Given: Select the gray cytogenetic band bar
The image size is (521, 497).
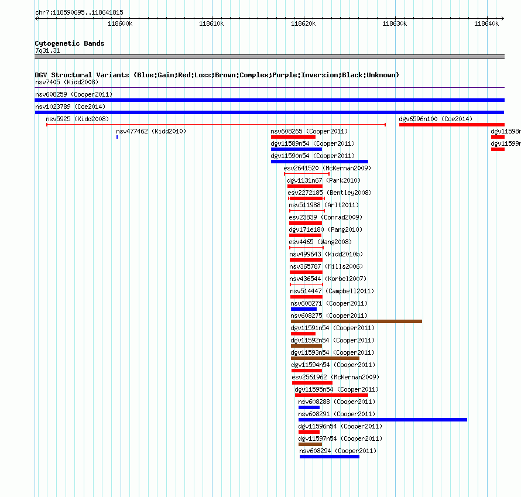Looking at the screenshot, I should coord(269,57).
